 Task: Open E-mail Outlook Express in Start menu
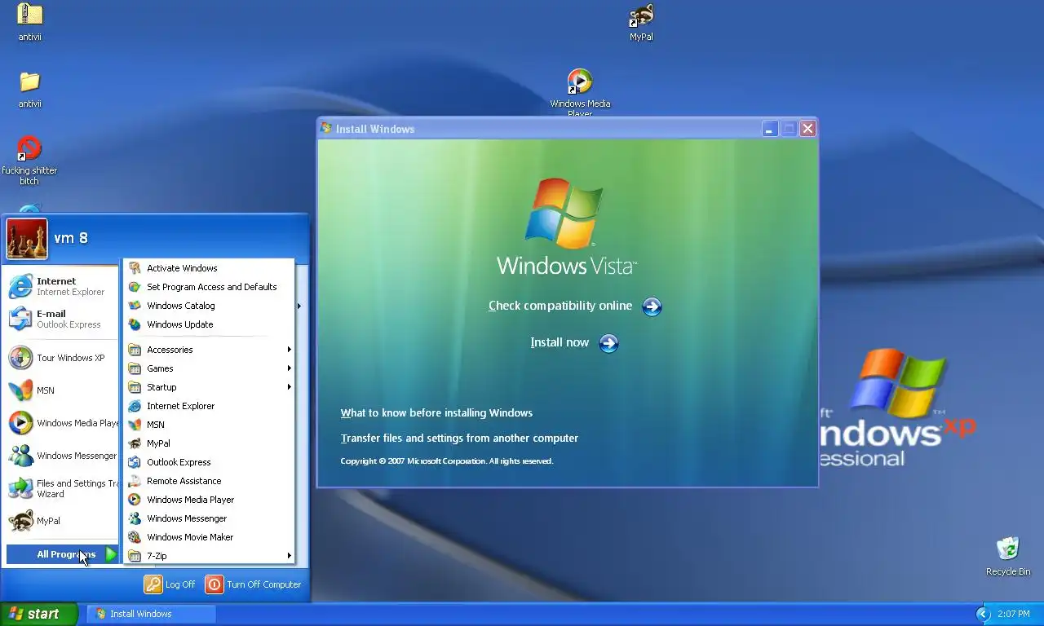point(62,319)
